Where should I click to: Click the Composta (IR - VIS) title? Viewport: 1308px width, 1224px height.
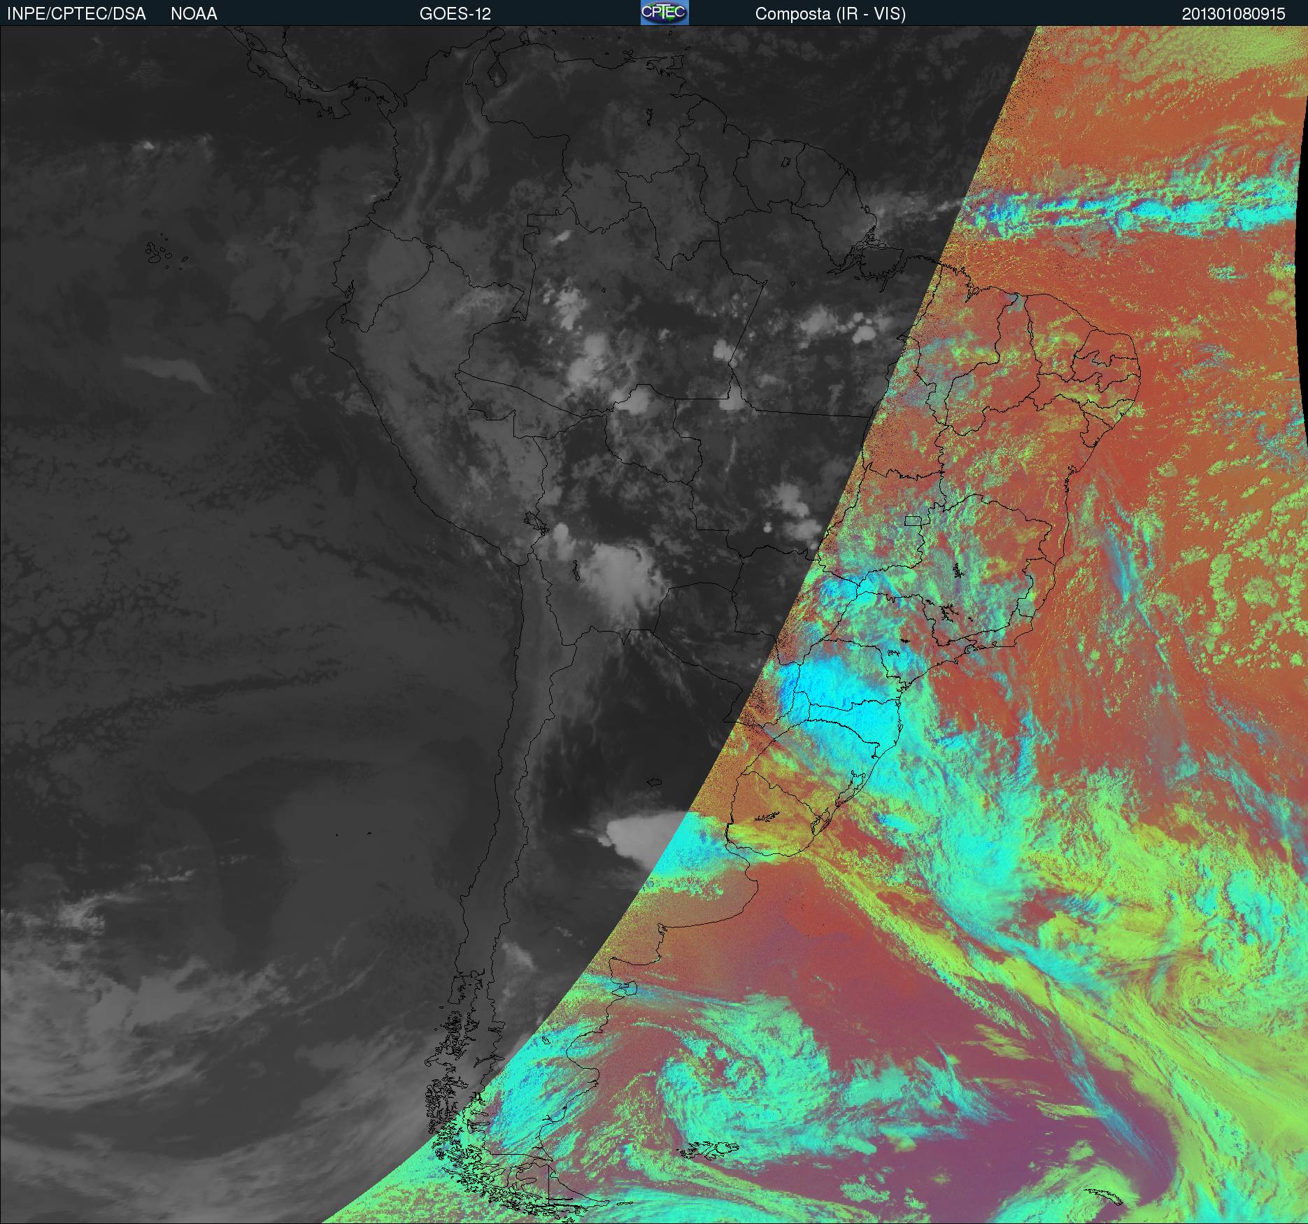830,14
